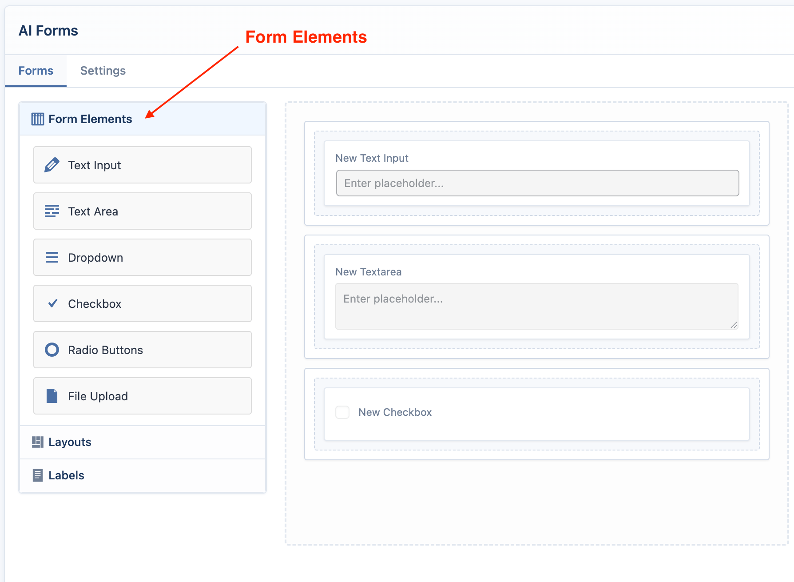Click the circle icon beside Radio Buttons
The height and width of the screenshot is (582, 794).
[x=52, y=350]
